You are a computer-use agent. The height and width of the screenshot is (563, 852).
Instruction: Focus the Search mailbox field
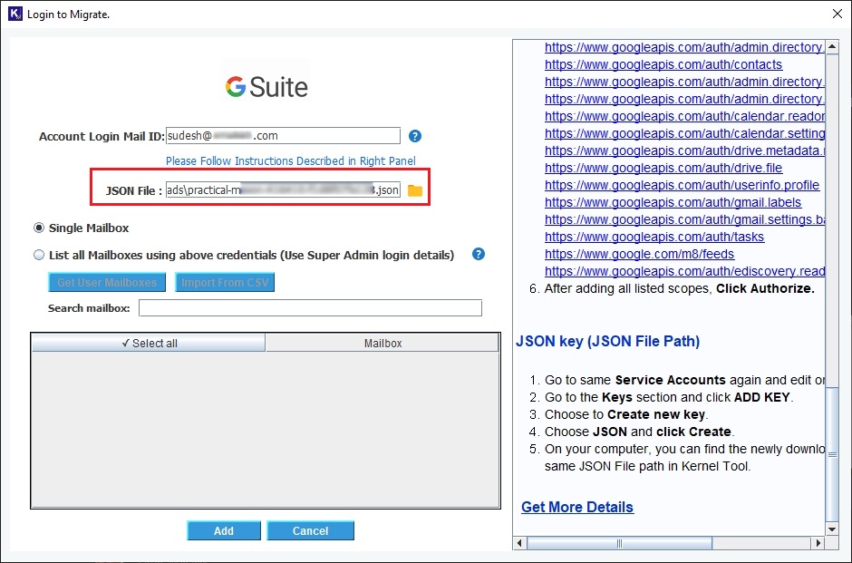pos(310,308)
